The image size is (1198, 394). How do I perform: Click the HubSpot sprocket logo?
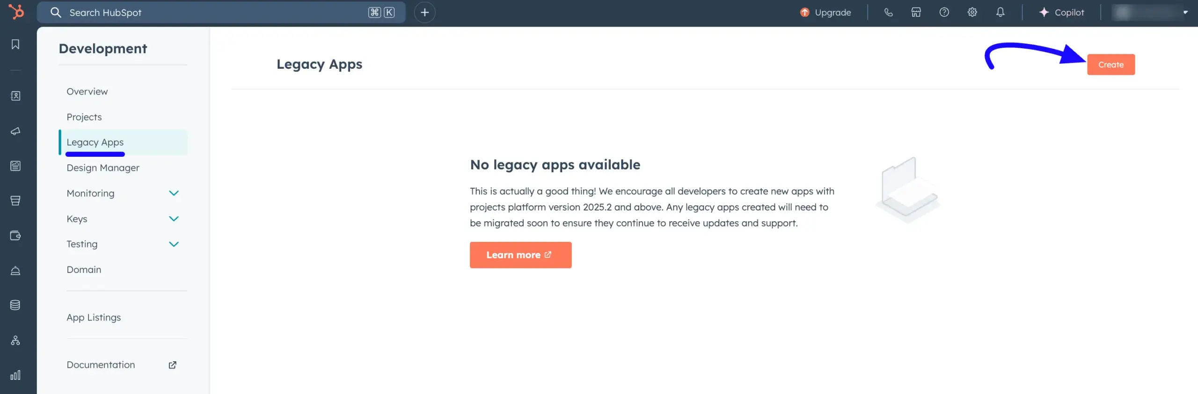(x=16, y=12)
